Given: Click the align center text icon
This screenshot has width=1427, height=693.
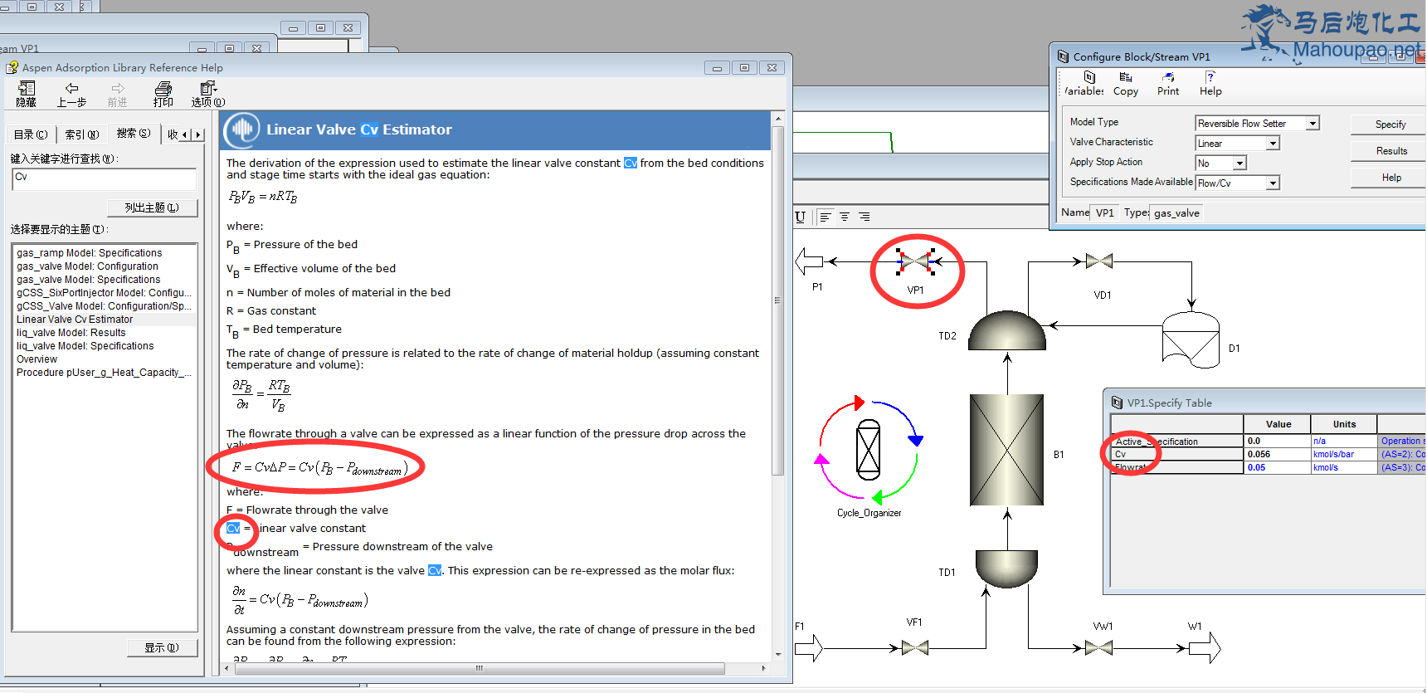Looking at the screenshot, I should coord(845,217).
